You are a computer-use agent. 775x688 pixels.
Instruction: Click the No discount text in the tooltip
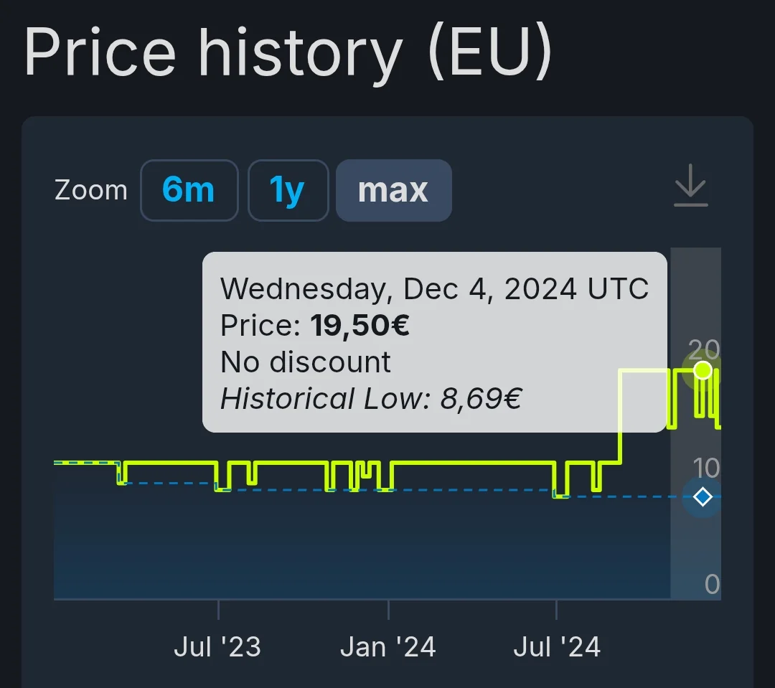pos(305,362)
